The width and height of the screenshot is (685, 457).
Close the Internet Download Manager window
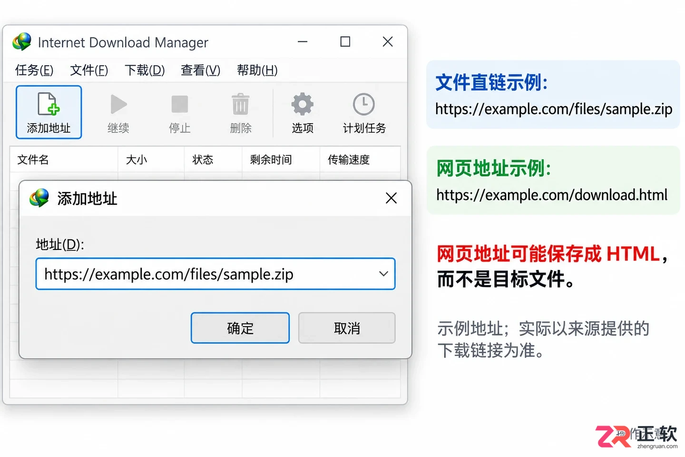point(388,42)
